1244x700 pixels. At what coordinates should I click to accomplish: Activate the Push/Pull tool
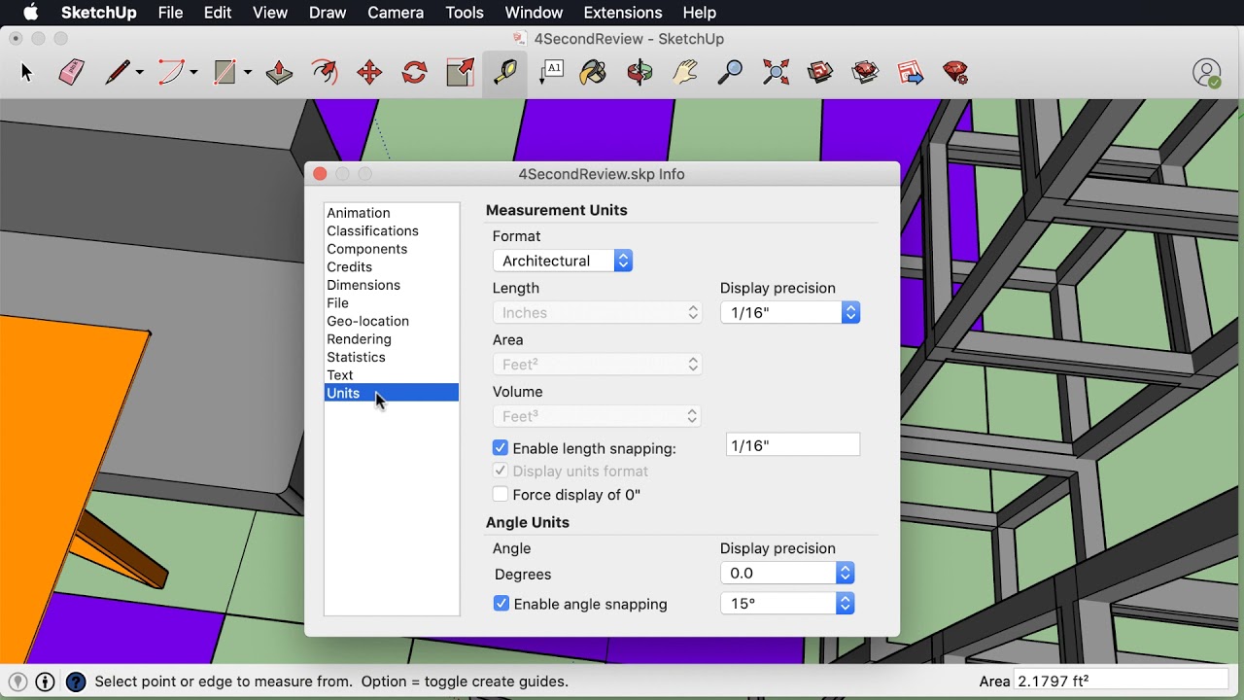click(x=279, y=73)
